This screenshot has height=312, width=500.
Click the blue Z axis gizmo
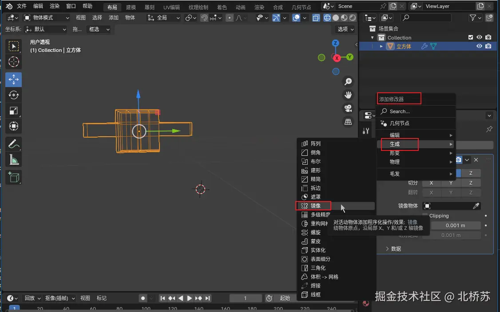[335, 43]
